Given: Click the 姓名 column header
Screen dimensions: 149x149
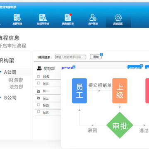Looking at the screenshot, I should pyautogui.click(x=46, y=77).
